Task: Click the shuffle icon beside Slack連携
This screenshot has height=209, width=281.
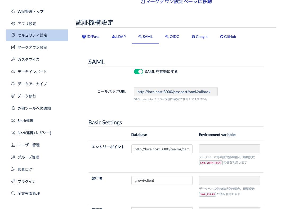Action: click(13, 120)
